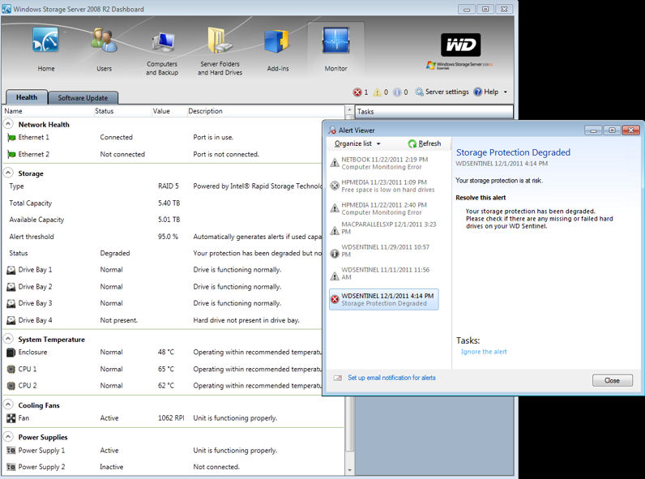Click the WD logo
645x479 pixels.
pyautogui.click(x=461, y=45)
